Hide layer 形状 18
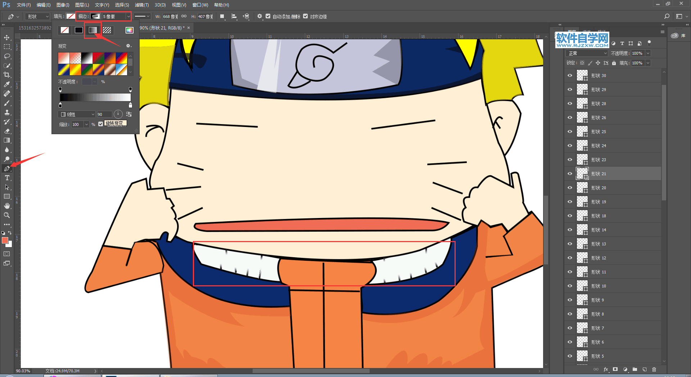 coord(570,216)
